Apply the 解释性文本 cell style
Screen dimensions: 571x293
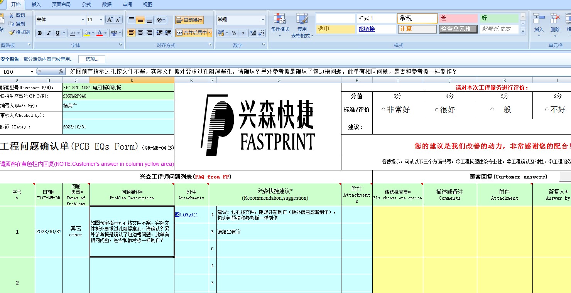pyautogui.click(x=499, y=29)
